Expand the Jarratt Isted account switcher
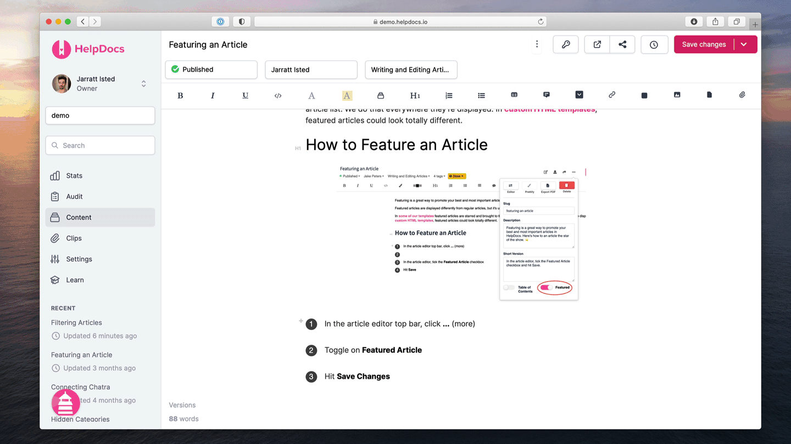 (x=100, y=84)
